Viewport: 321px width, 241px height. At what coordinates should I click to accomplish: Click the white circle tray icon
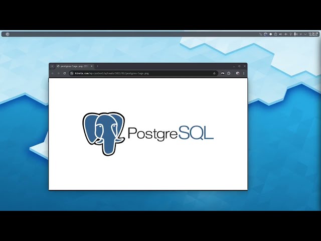pyautogui.click(x=271, y=34)
